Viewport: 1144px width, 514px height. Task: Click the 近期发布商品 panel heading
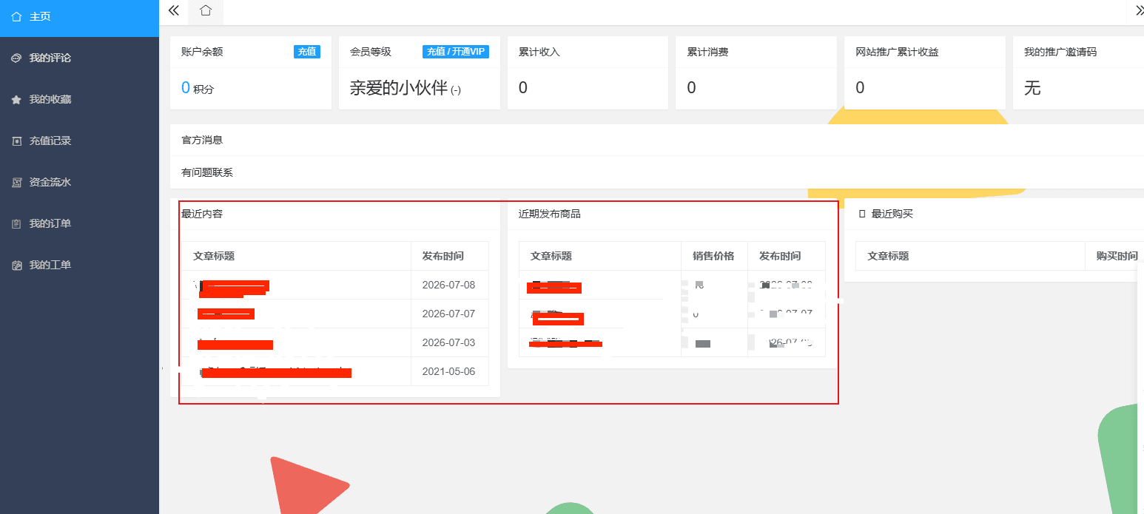tap(550, 214)
